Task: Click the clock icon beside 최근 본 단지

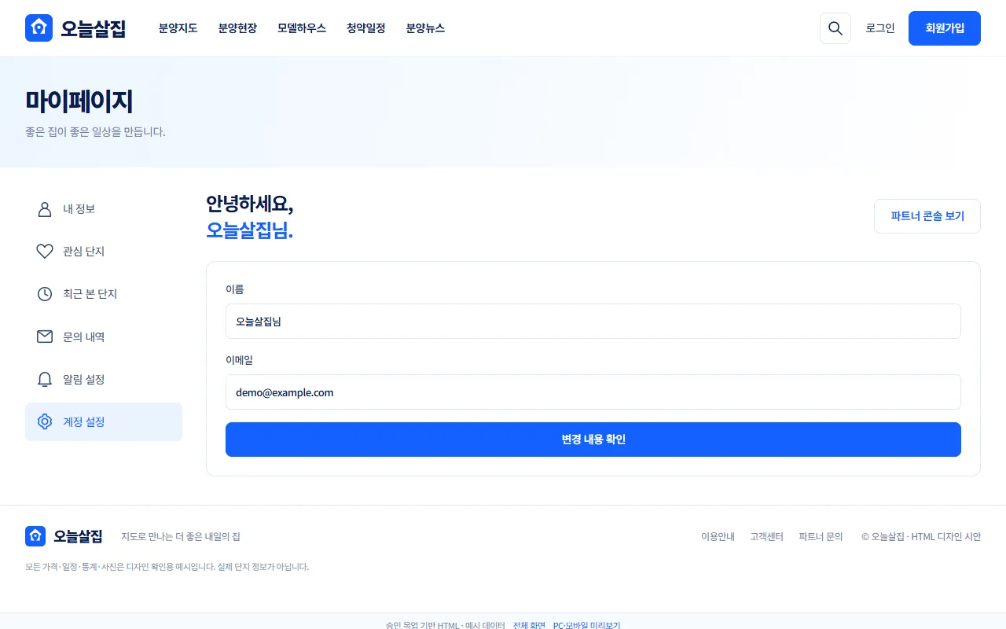Action: pyautogui.click(x=45, y=294)
